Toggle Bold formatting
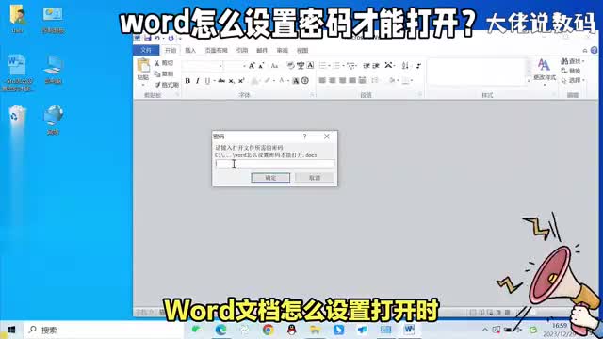Viewport: 603px width, 339px height. point(187,81)
